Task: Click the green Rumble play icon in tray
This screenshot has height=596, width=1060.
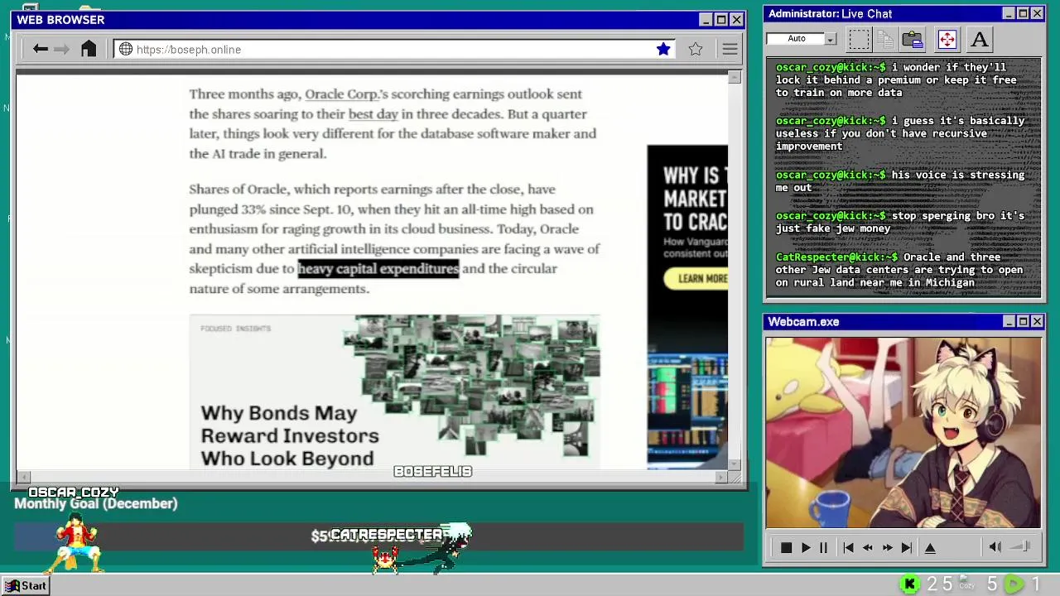Action: (1014, 584)
